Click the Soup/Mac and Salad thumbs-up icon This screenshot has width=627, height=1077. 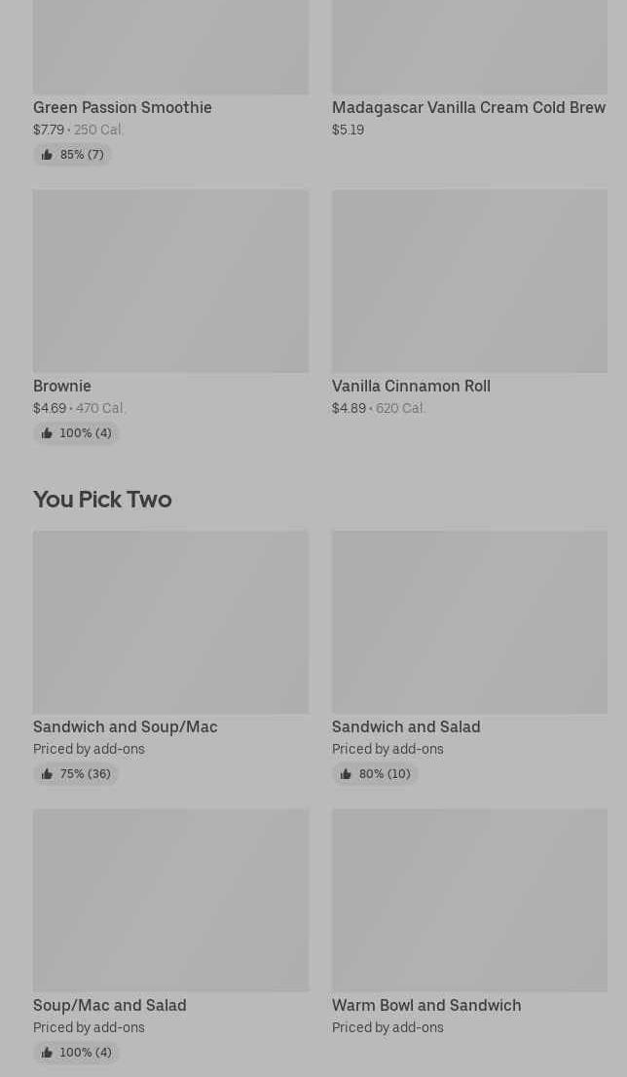pos(47,1053)
